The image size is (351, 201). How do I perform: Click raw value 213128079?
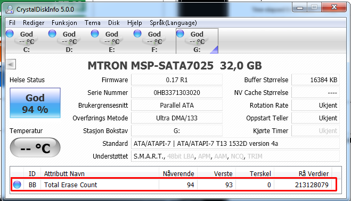(x=312, y=185)
